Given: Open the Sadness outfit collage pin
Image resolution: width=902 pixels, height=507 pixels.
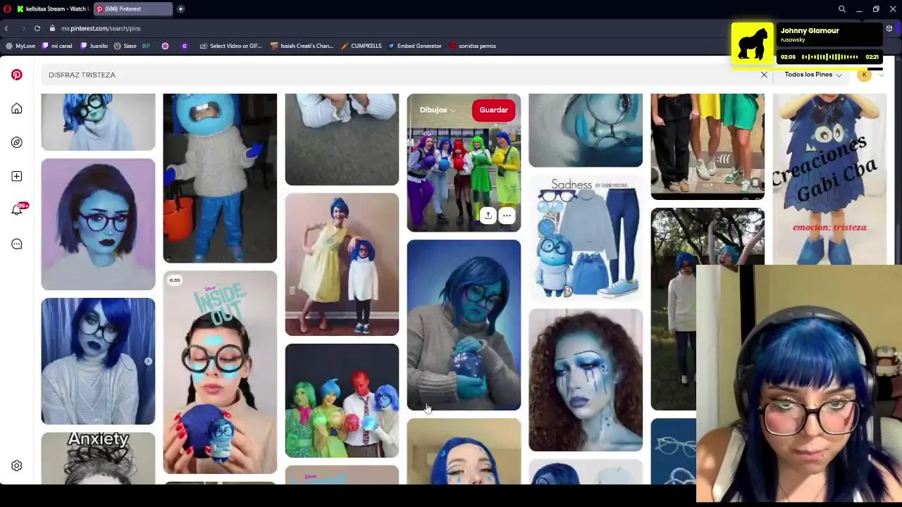Looking at the screenshot, I should (x=586, y=238).
